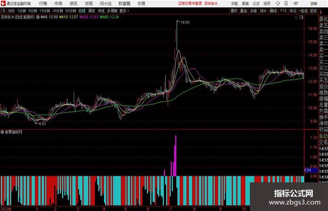Image resolution: width=328 pixels, height=211 pixels.
Task: Switch to the 1分钟 period tab
Action: (x=21, y=11)
